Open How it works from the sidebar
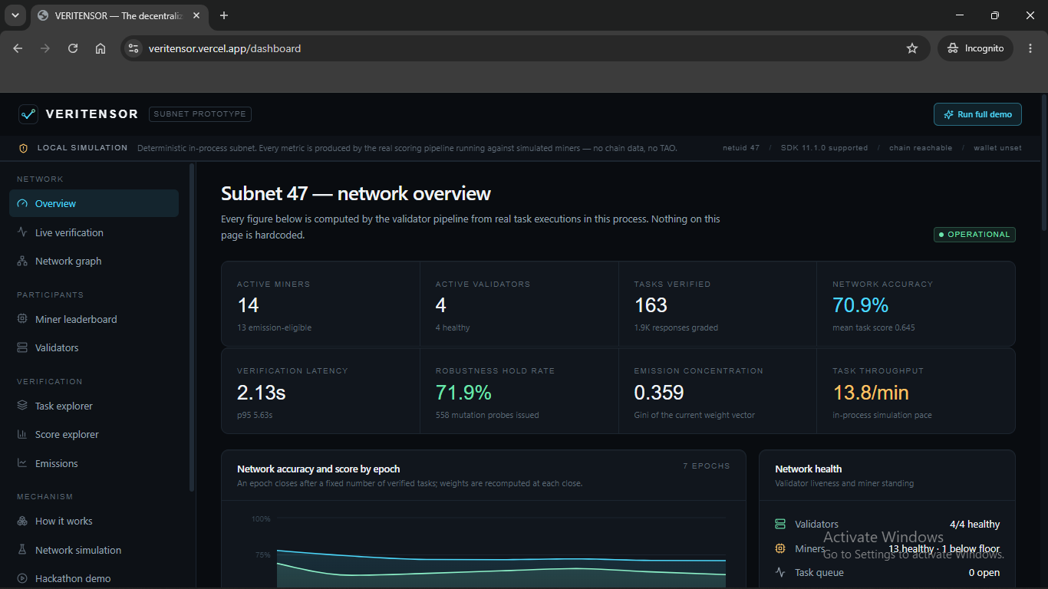The image size is (1048, 589). pos(94,521)
